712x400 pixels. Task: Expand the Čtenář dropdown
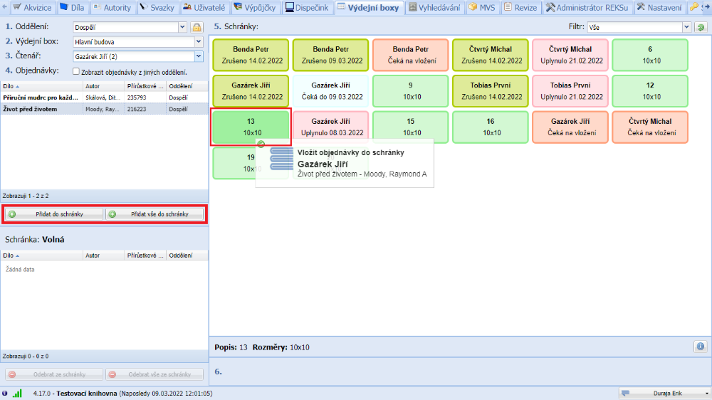198,56
